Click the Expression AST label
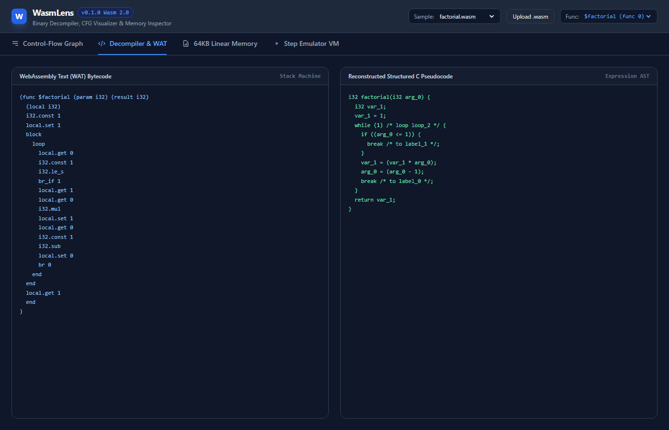Screen dimensions: 669x430 [x=627, y=76]
